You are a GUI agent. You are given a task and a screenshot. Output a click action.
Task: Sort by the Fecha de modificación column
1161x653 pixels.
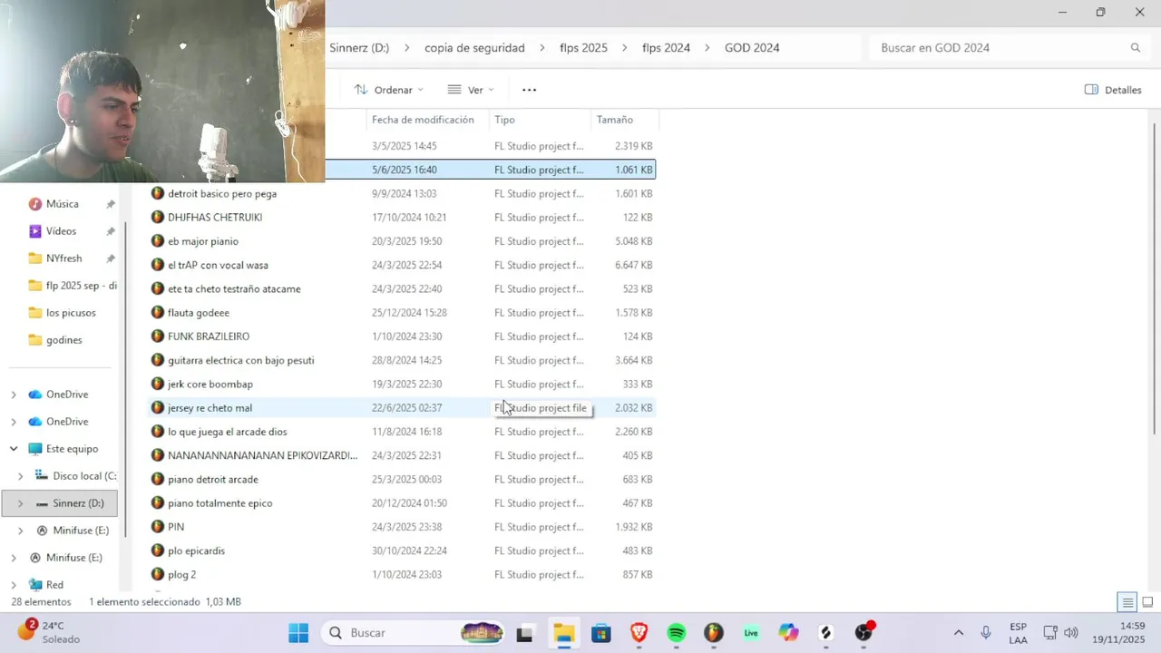coord(423,120)
